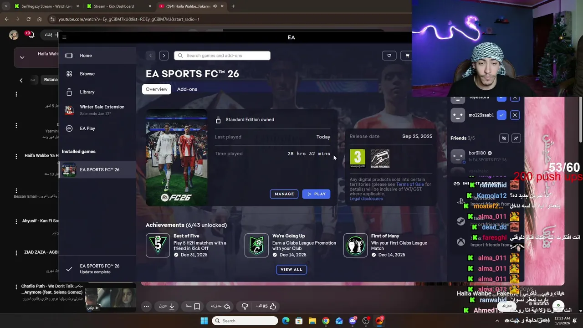The image size is (583, 328).
Task: Open more actions under the YouTube video
Action: coord(146,306)
